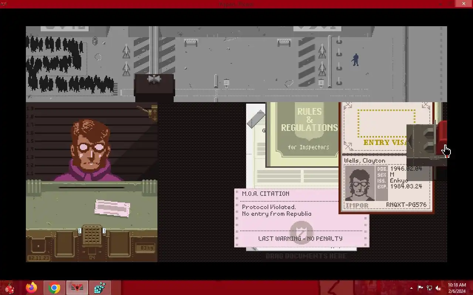Click the passport holder's photo
This screenshot has width=473, height=295.
tap(360, 183)
